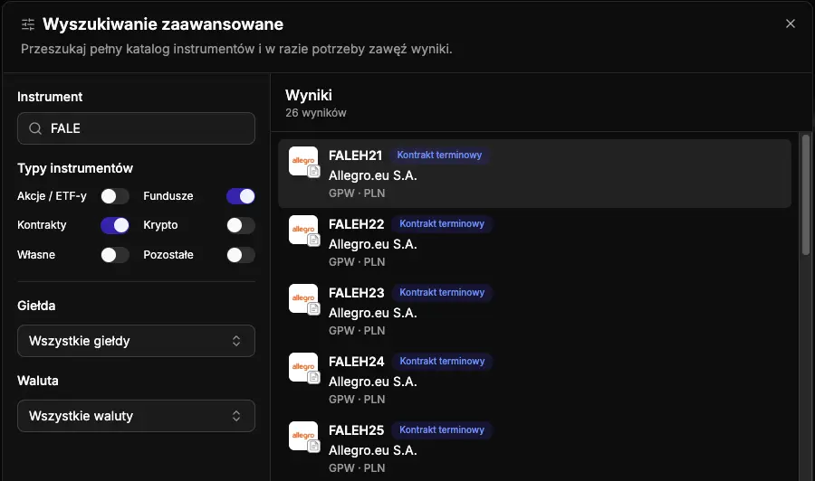
Task: Click the results list scrollbar
Action: point(806,194)
